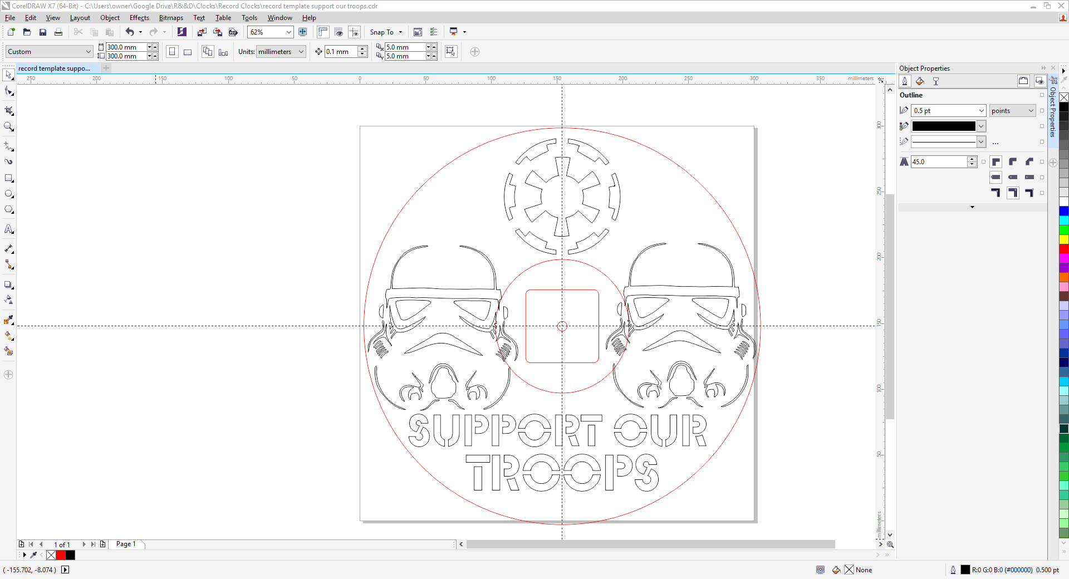1069x579 pixels.
Task: Open the Corel CONNECT search content icon
Action: tap(182, 32)
